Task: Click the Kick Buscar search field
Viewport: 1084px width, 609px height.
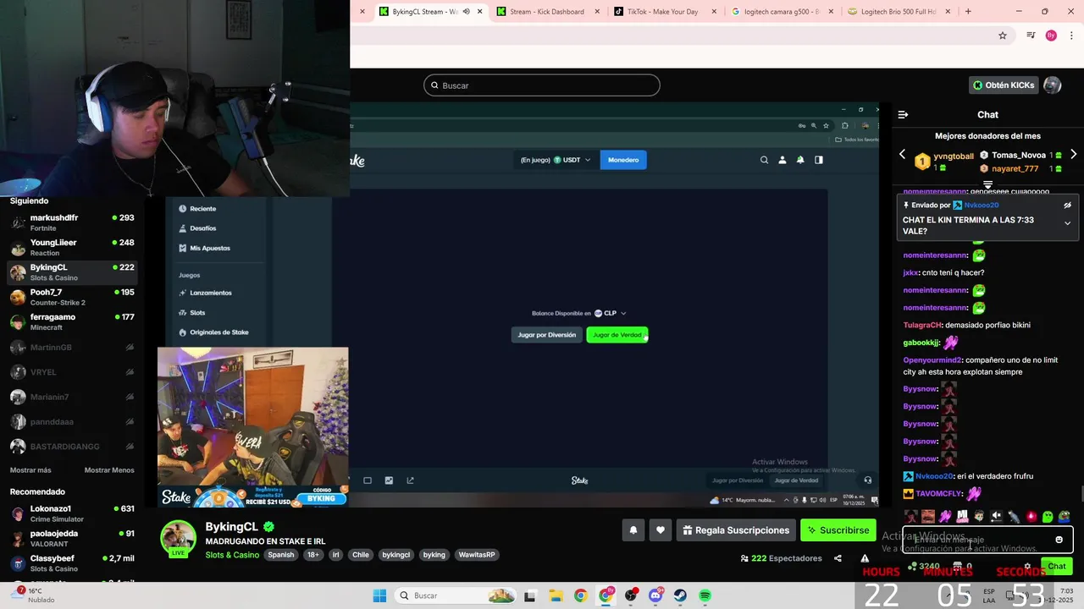Action: coord(542,85)
